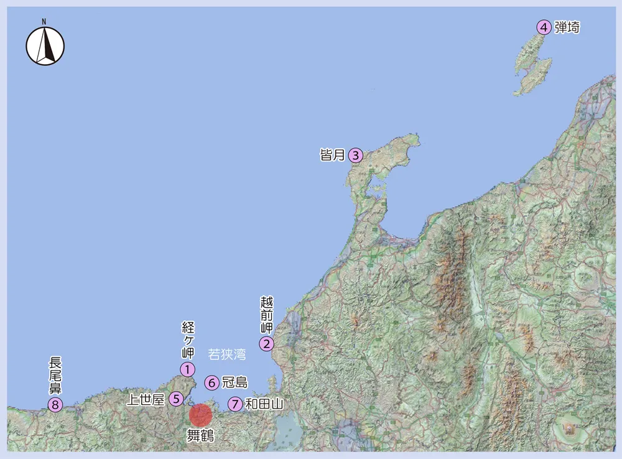Click numbered marker 7 beside 和田山
The width and height of the screenshot is (622, 459).
pos(235,404)
